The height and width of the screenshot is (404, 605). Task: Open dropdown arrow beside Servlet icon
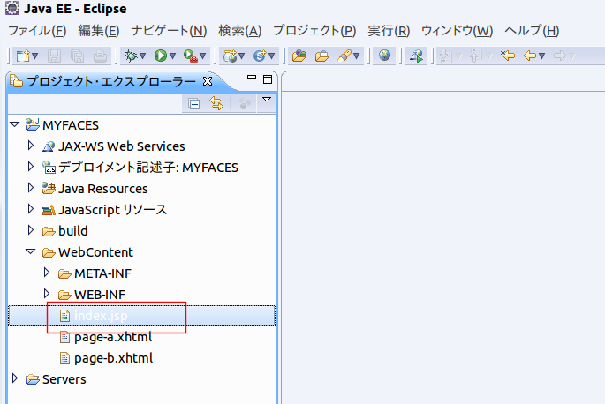[272, 56]
